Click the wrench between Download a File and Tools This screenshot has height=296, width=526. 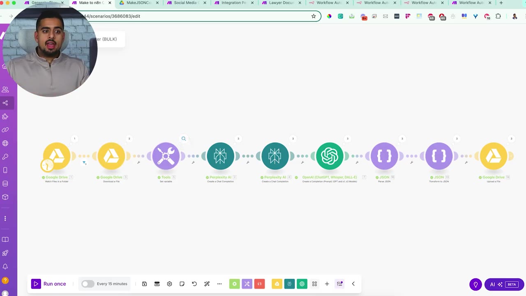(x=138, y=162)
